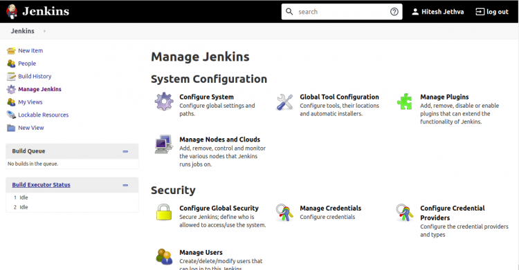Click the Jenkins breadcrumb link
This screenshot has height=270, width=519.
pyautogui.click(x=23, y=31)
